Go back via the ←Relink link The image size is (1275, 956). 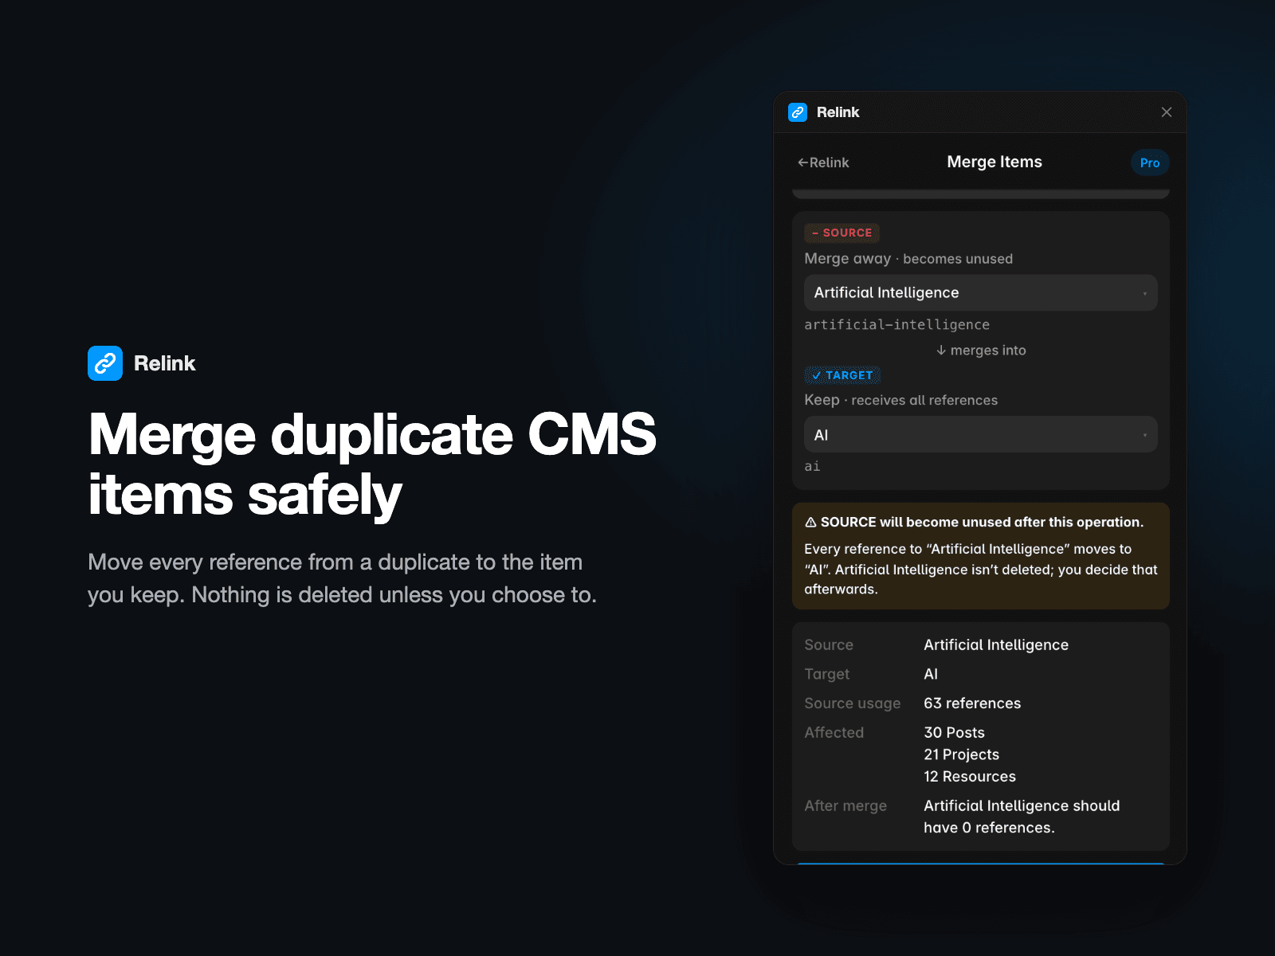823,163
